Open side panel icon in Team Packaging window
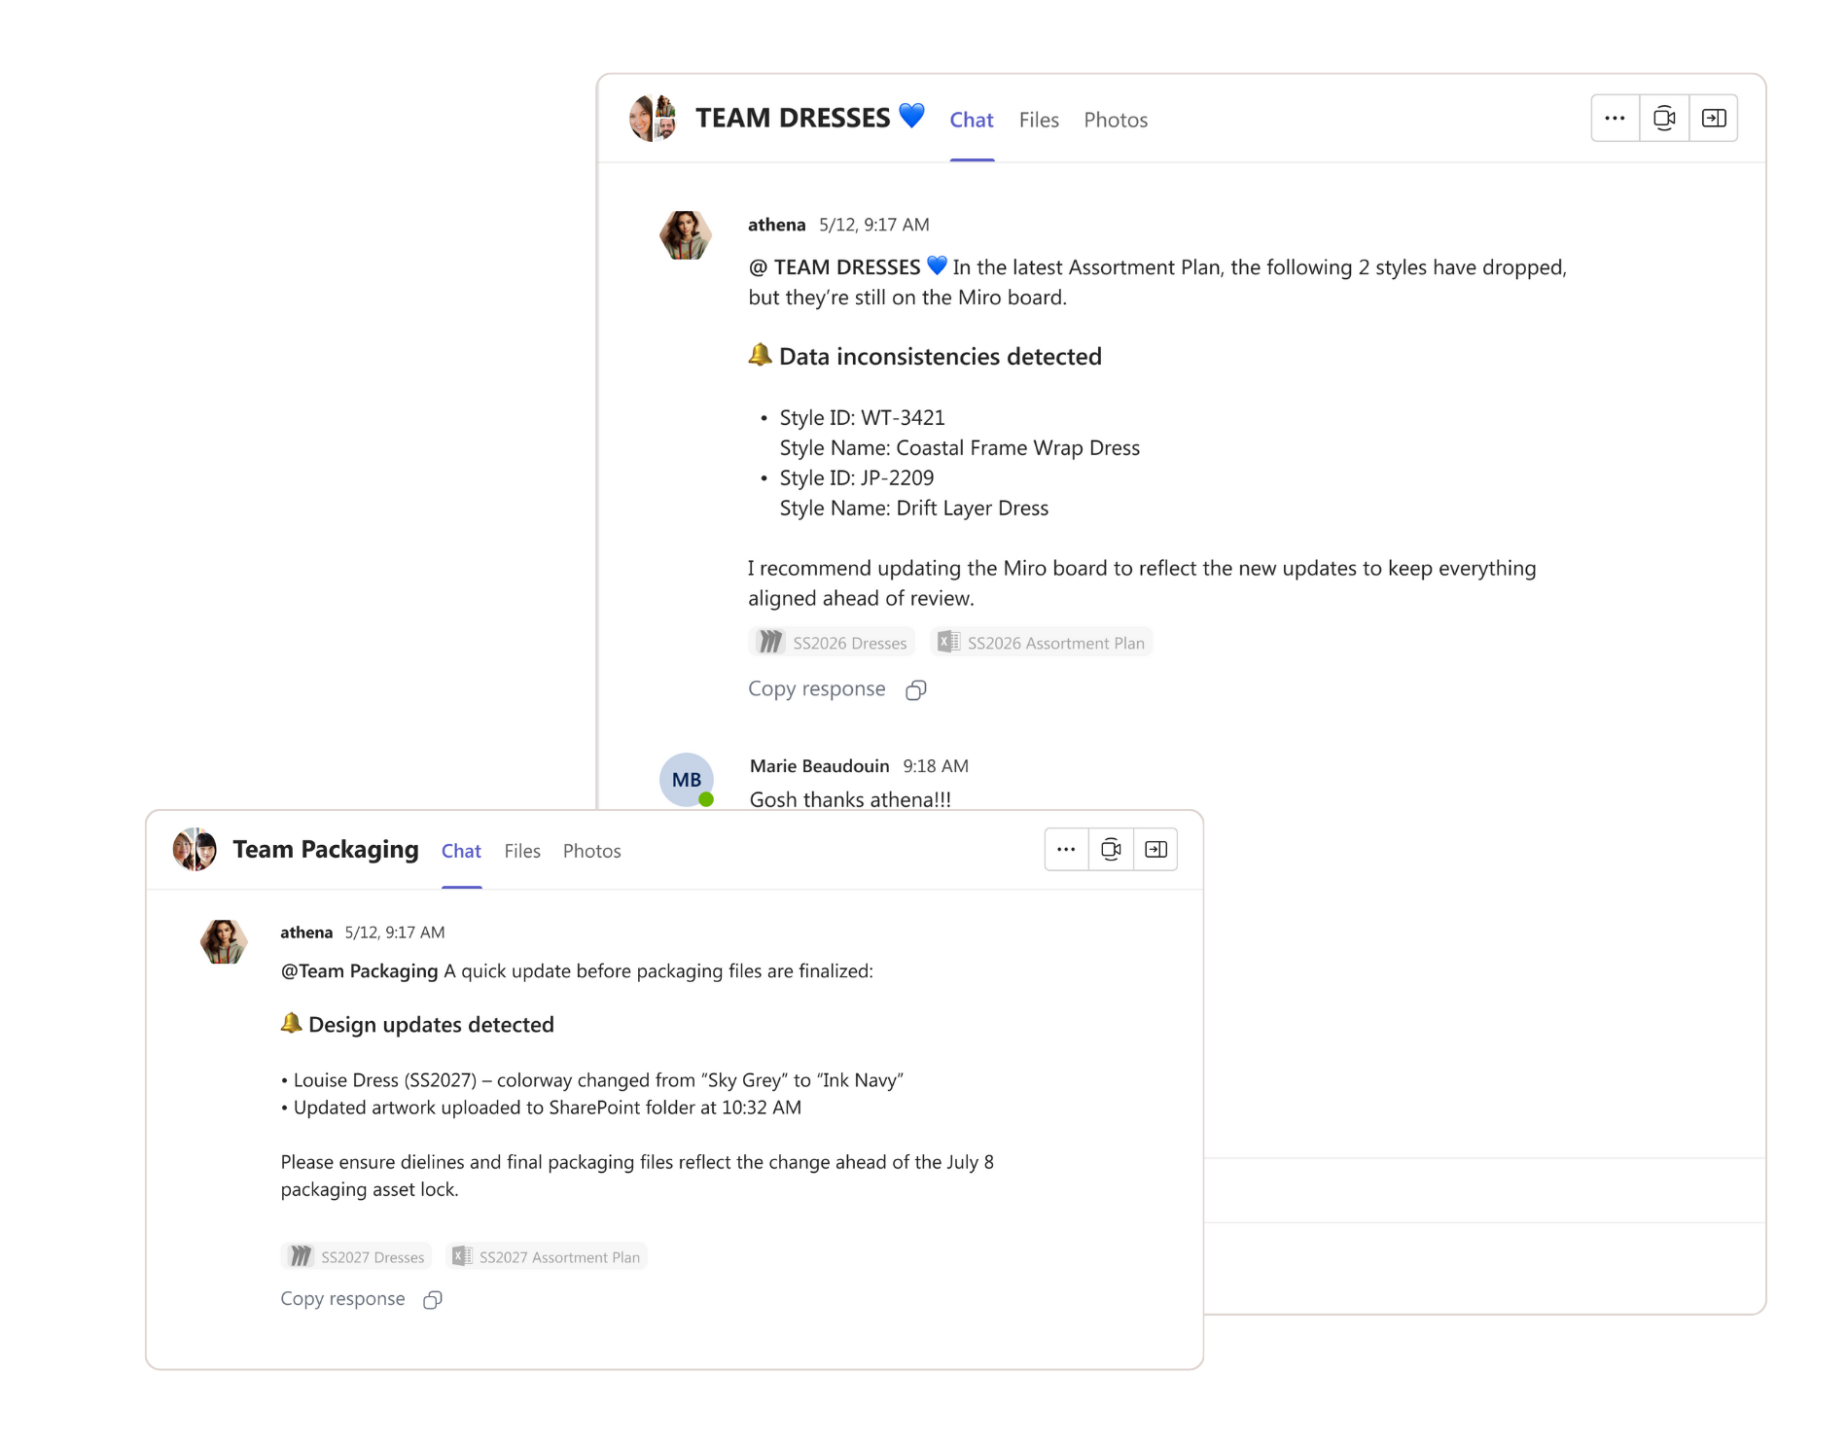 coord(1155,850)
